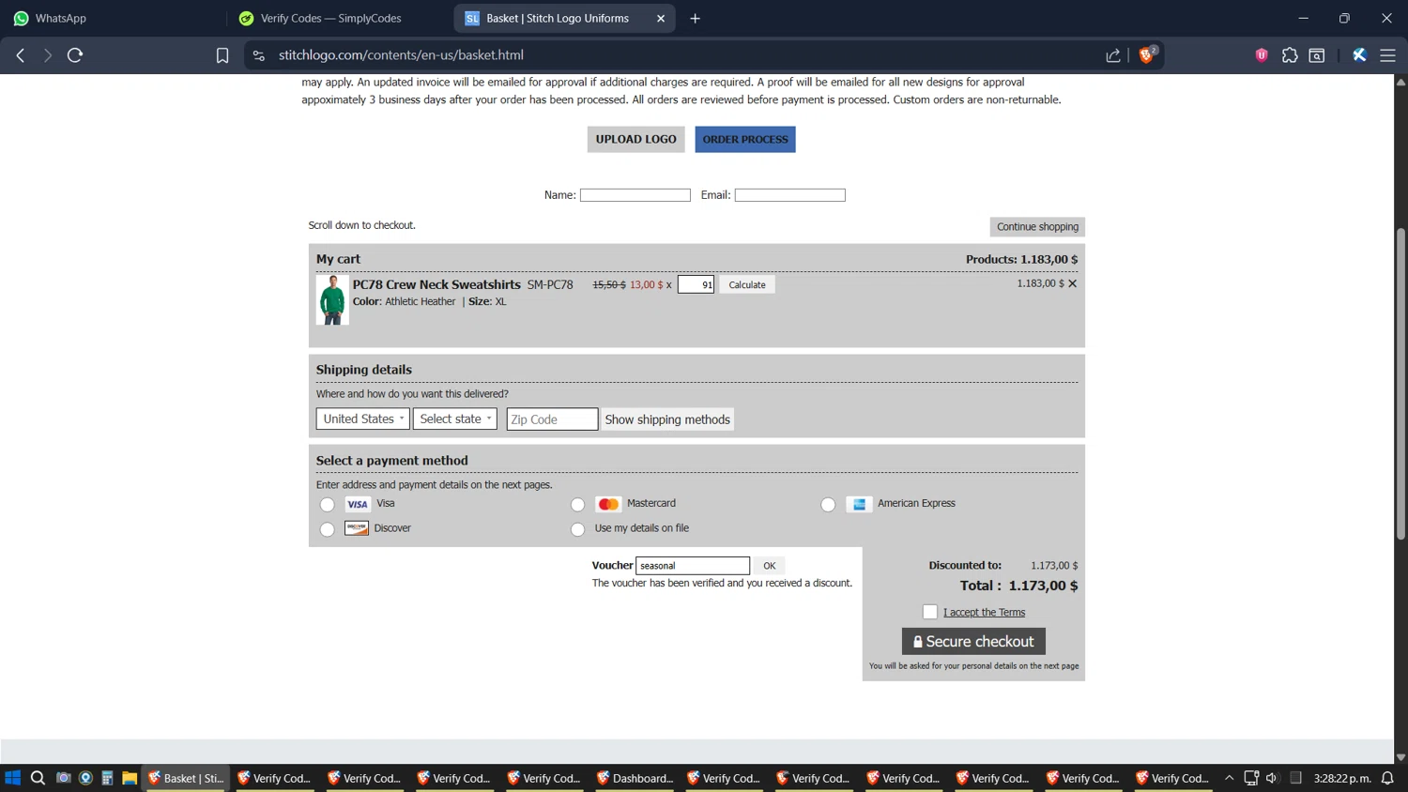Viewport: 1408px width, 792px height.
Task: Select Discover payment method
Action: [327, 529]
